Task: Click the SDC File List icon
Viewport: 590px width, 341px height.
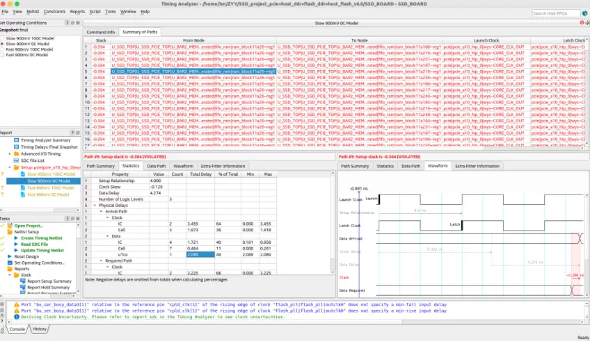Action: [15, 160]
